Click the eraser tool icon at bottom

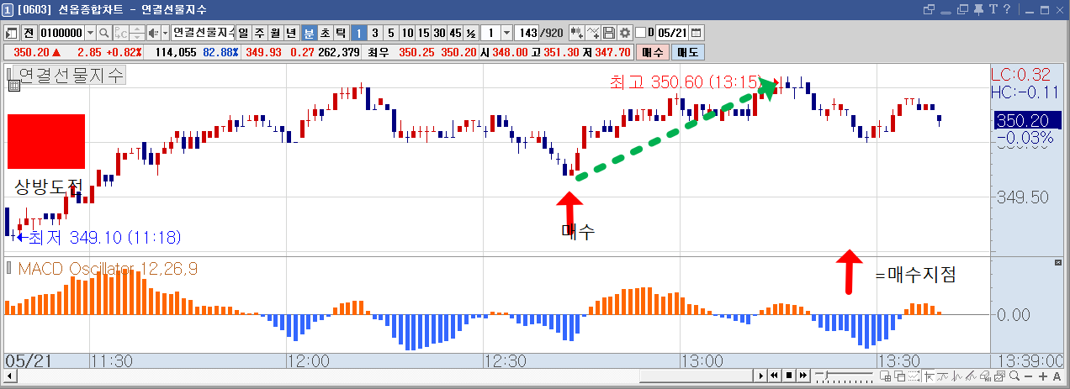click(986, 376)
